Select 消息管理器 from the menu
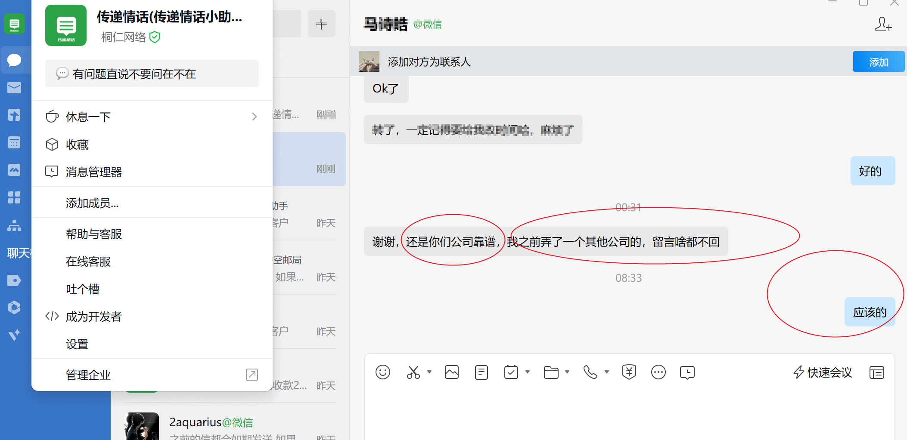 93,171
